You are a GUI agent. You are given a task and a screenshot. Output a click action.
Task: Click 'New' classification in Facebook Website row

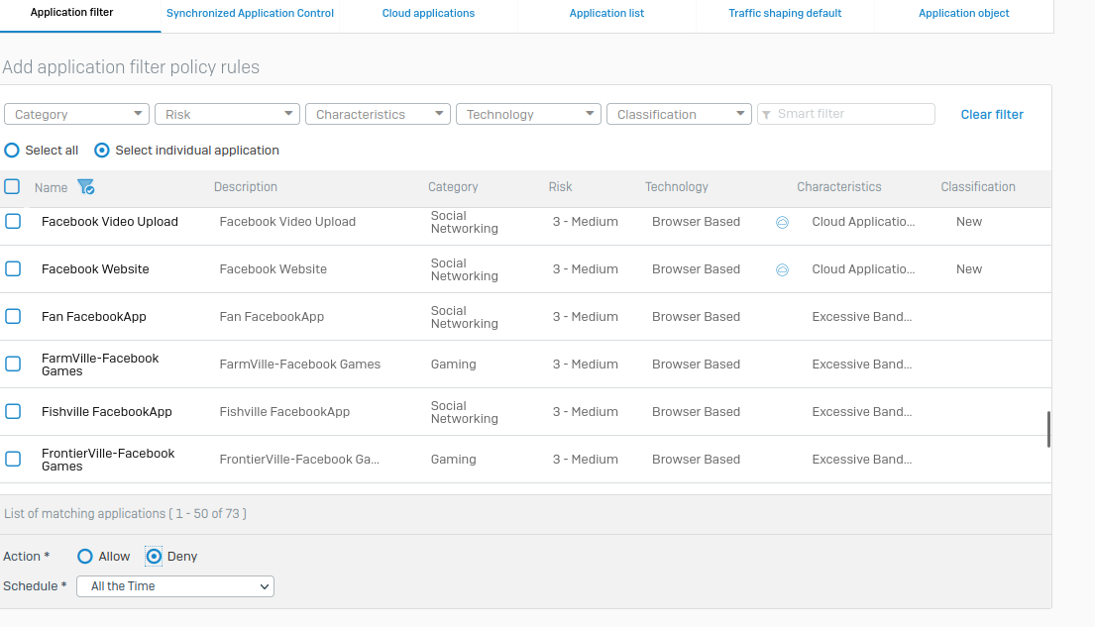pos(968,269)
